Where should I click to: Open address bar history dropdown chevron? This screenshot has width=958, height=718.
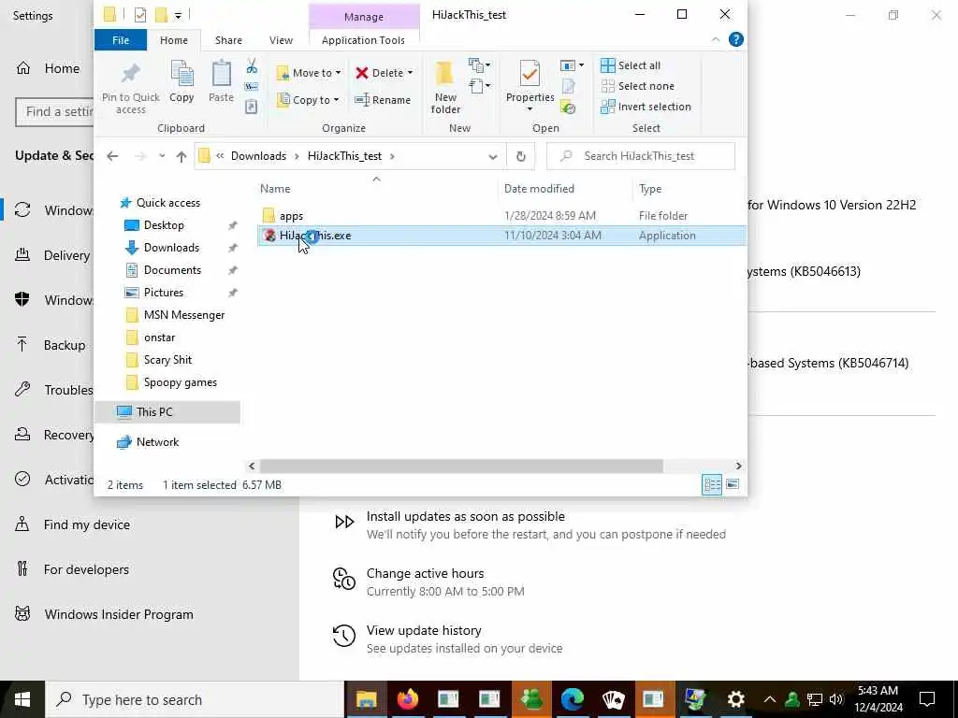coord(492,156)
